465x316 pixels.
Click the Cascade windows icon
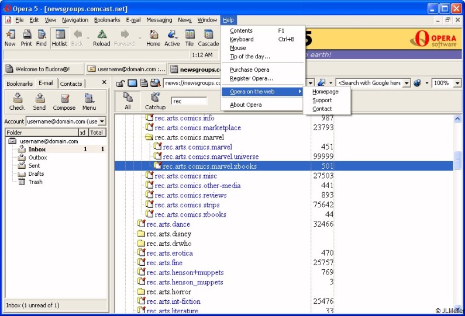pos(208,38)
